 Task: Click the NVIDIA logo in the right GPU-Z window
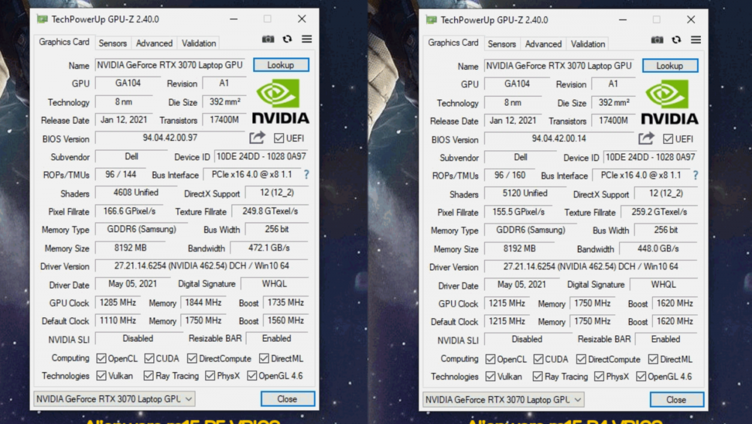coord(670,102)
